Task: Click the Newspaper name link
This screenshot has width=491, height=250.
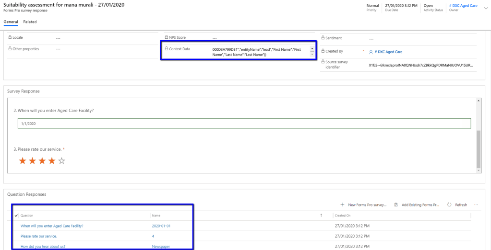Action: tap(161, 246)
